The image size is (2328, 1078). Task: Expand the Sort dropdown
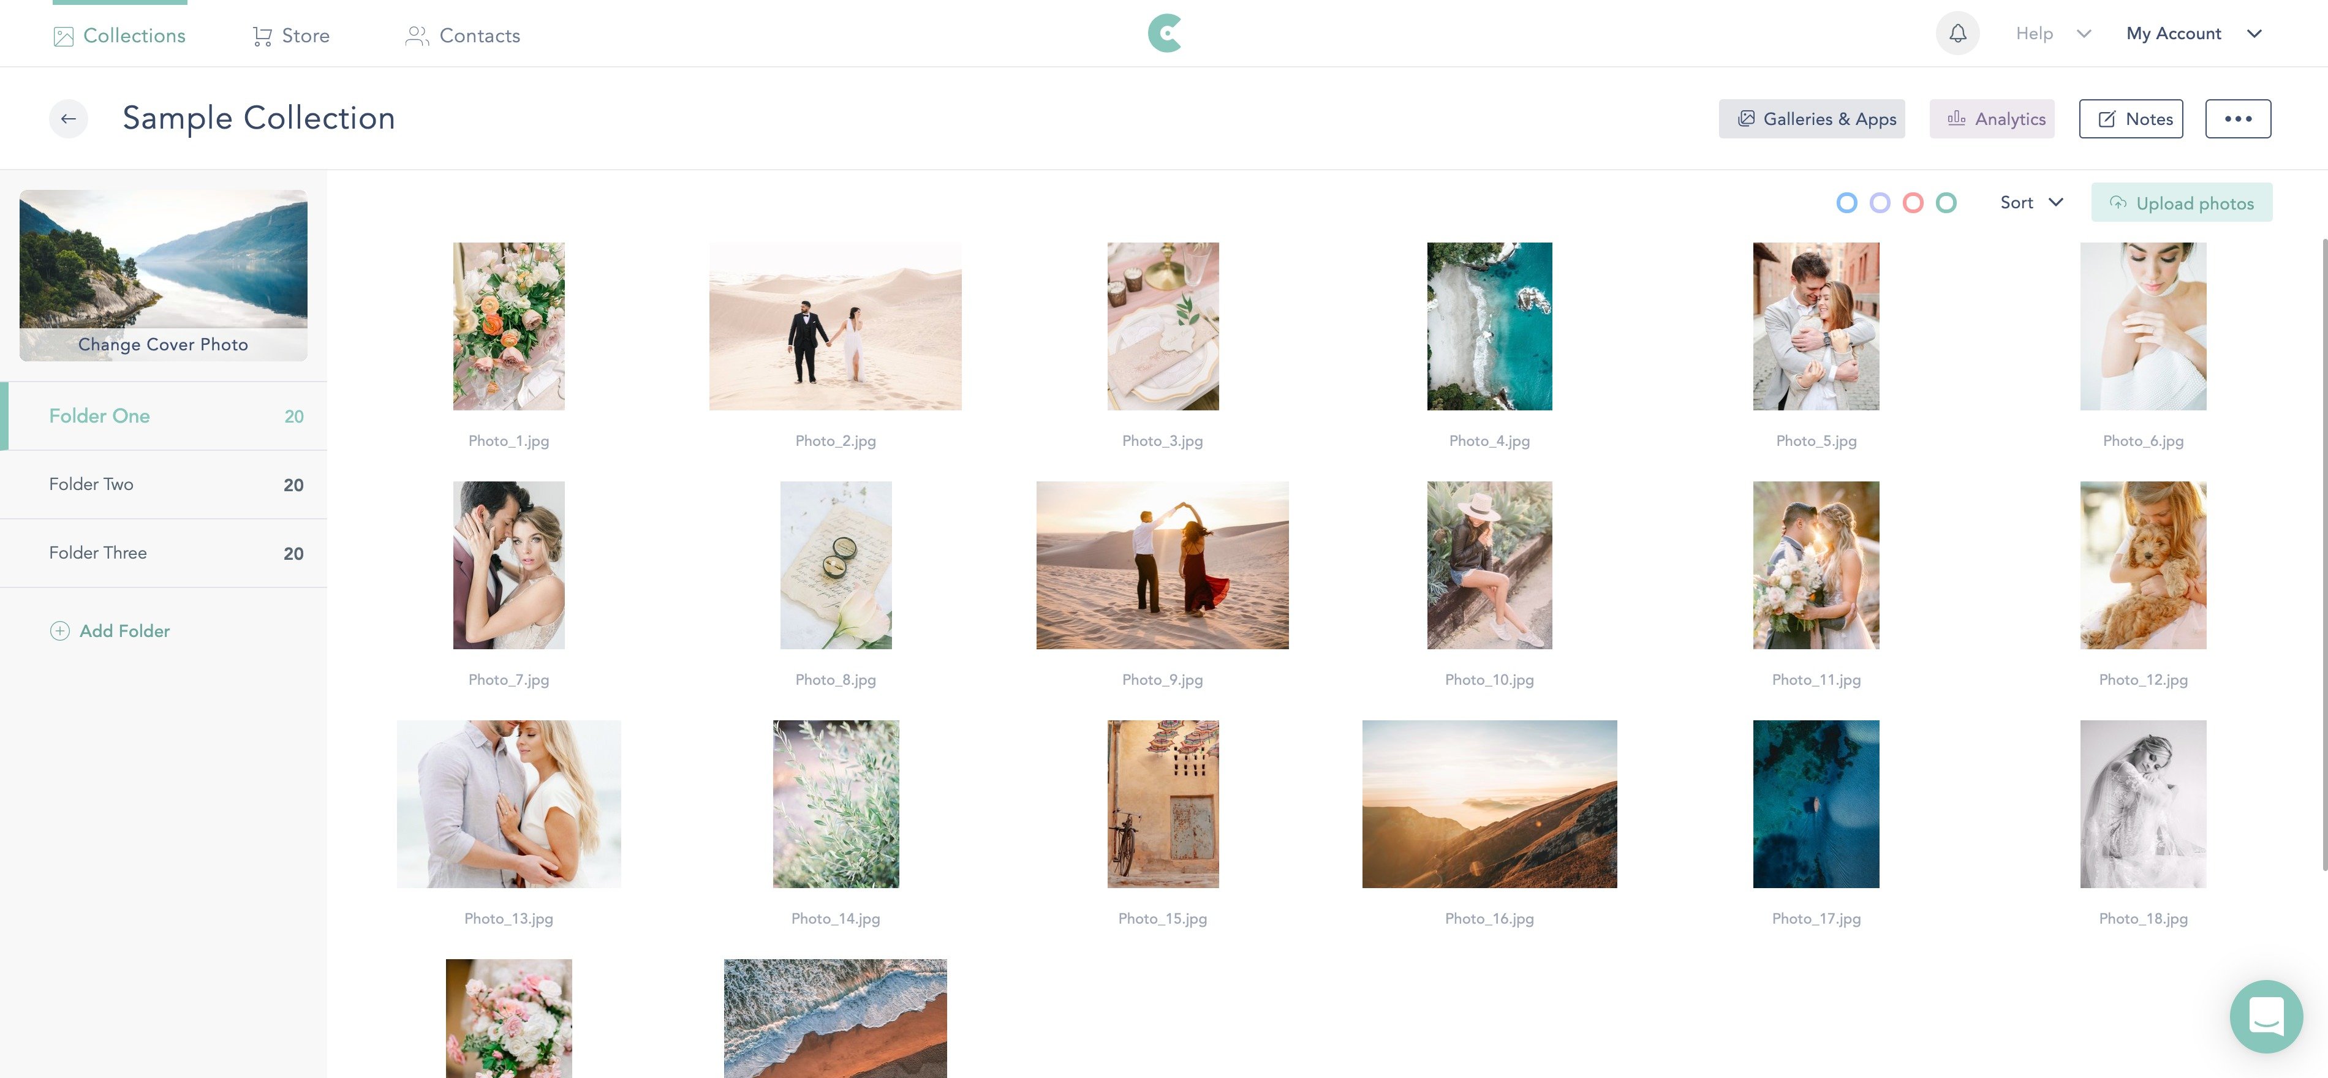point(2031,202)
